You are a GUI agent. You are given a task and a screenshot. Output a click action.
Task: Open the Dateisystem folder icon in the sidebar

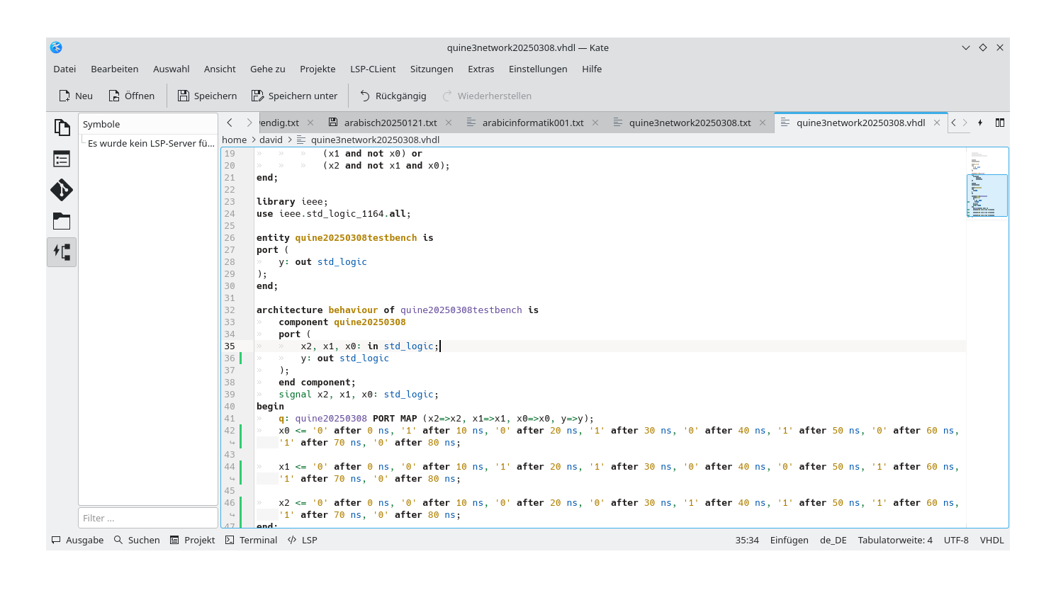[x=62, y=221]
